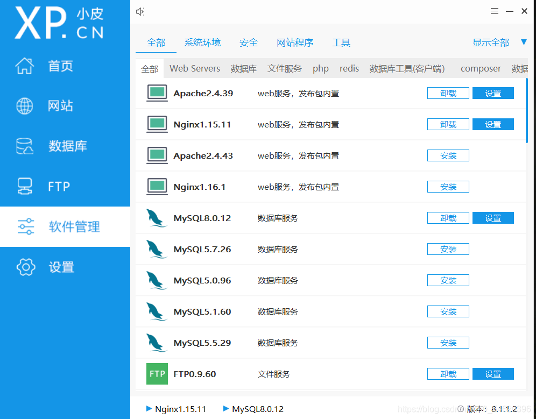Image resolution: width=536 pixels, height=419 pixels.
Task: Open 数据库 in the sidebar
Action: (x=68, y=146)
